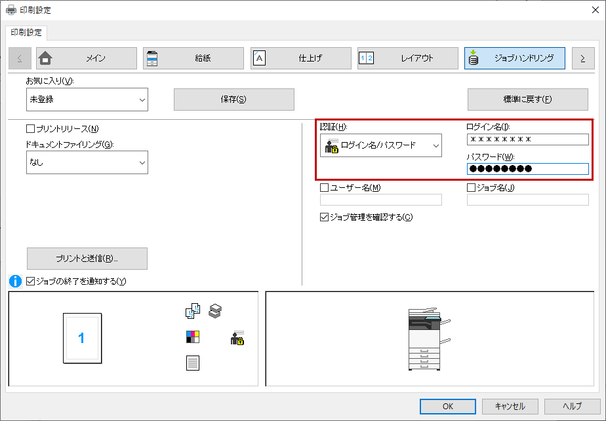Screen dimensions: 606x421
Task: Click the blue information icon beside job-end notification
Action: pos(16,282)
